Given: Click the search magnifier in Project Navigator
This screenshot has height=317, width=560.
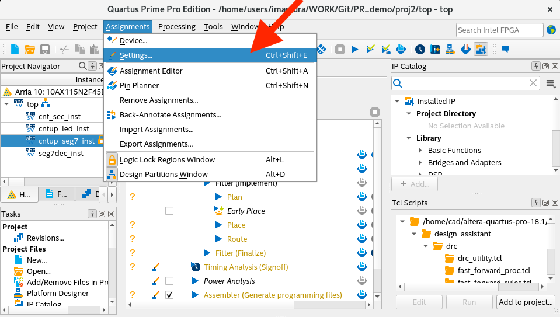Looking at the screenshot, I should point(82,66).
